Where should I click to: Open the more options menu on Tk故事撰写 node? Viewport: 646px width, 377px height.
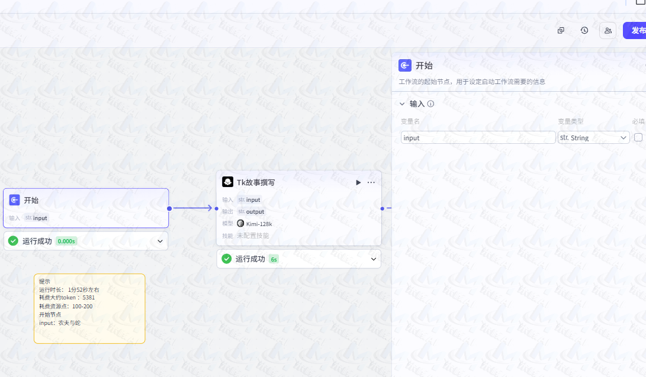pos(371,182)
